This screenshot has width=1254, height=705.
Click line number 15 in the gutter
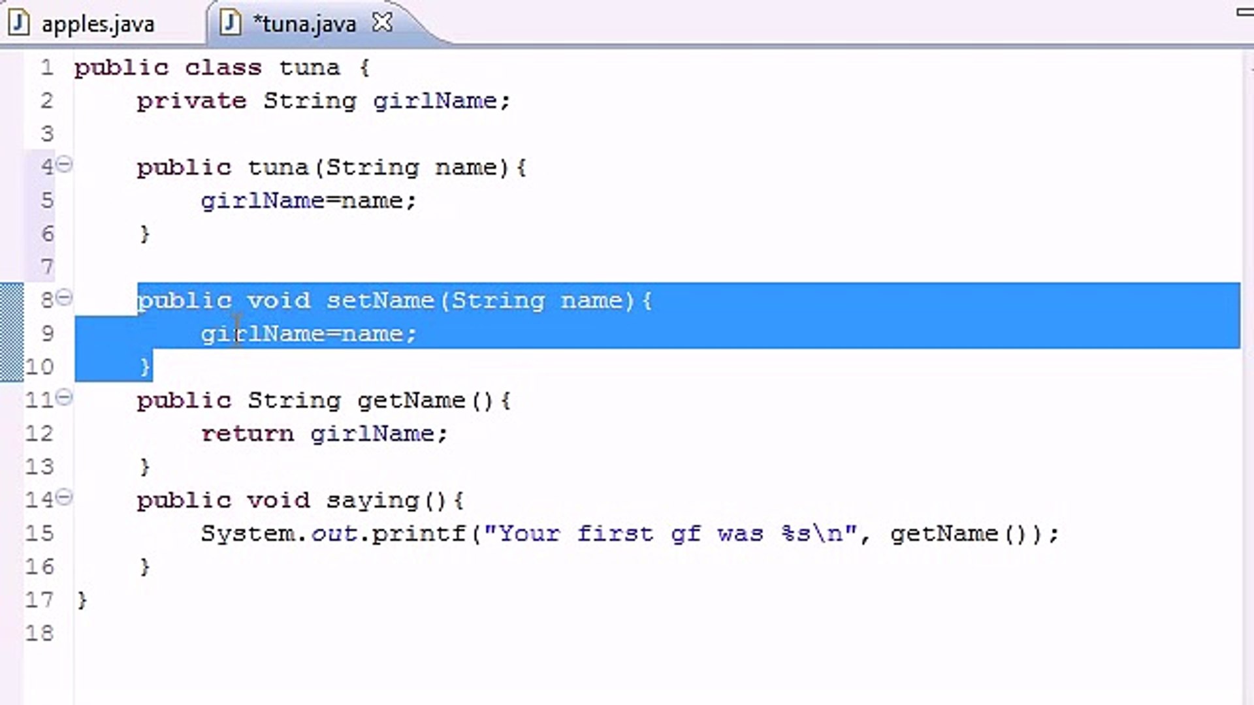[39, 533]
